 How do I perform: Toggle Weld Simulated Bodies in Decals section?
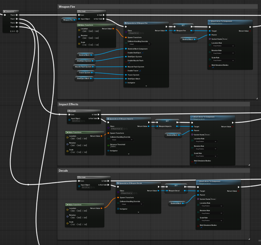pos(201,227)
